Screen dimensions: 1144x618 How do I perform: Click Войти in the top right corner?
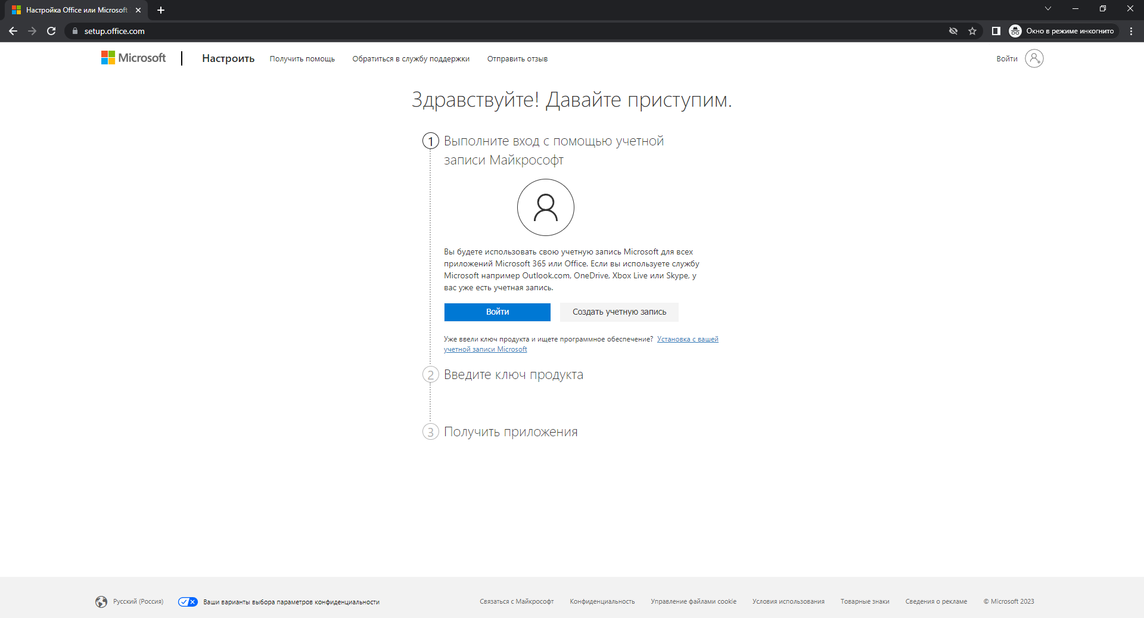1007,59
